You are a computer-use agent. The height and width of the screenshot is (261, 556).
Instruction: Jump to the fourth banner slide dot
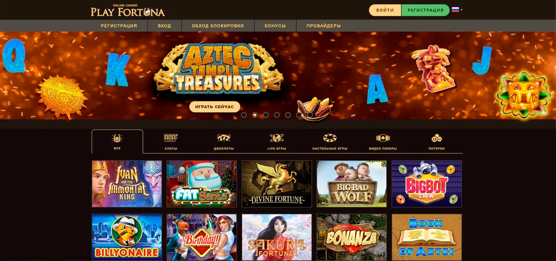[x=277, y=115]
